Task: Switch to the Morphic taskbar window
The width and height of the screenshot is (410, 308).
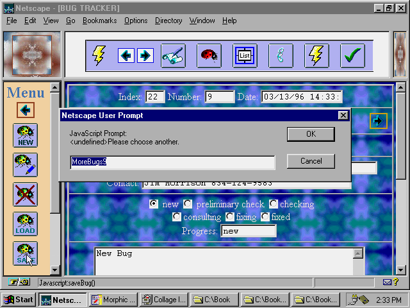Action: coord(113,300)
